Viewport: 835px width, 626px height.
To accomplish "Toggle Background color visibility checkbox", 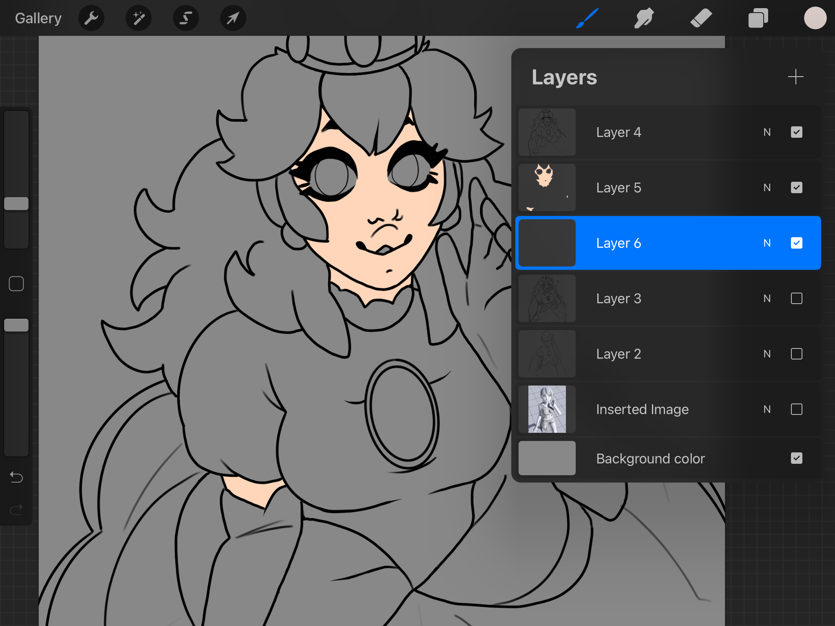I will [797, 458].
